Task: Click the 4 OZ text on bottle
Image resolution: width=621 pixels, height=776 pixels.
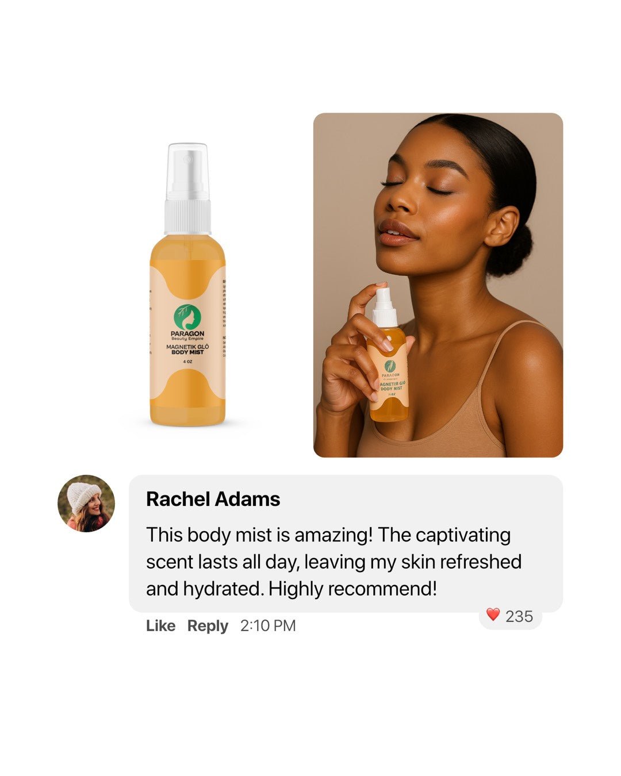Action: (187, 362)
